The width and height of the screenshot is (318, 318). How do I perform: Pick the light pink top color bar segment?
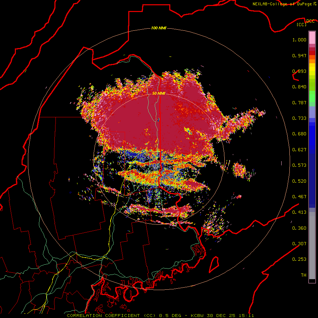click(312, 37)
